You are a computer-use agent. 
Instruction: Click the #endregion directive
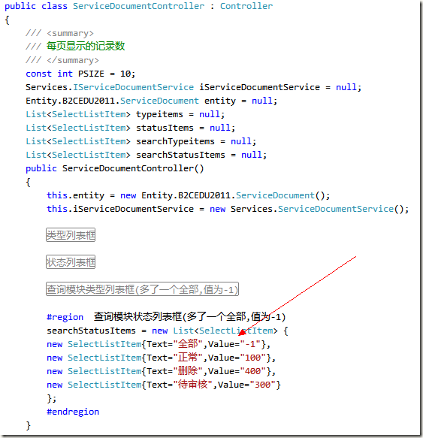click(x=73, y=412)
